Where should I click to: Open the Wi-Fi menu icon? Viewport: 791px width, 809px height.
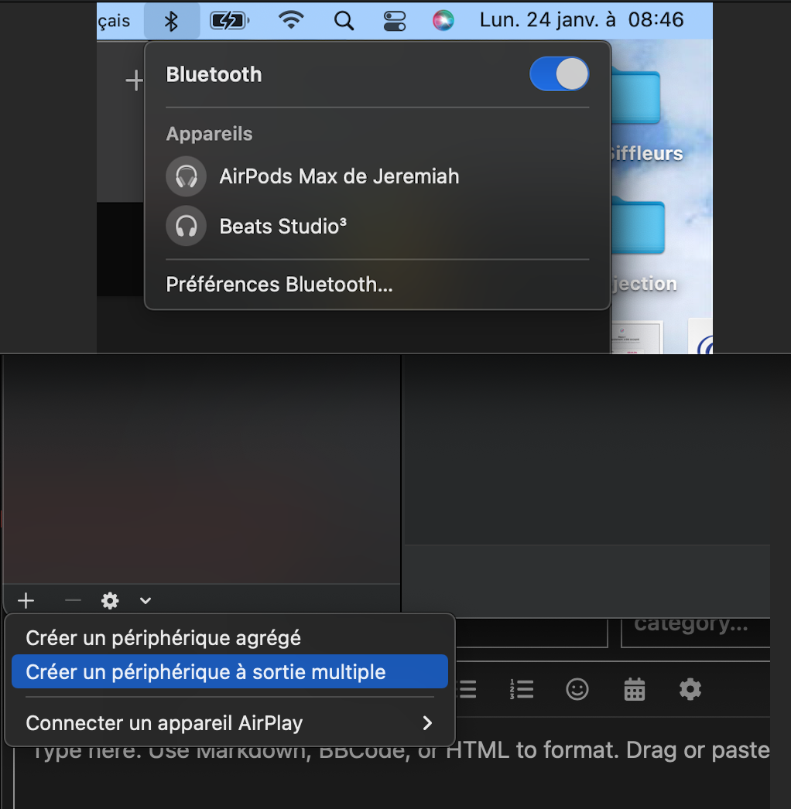[x=291, y=21]
